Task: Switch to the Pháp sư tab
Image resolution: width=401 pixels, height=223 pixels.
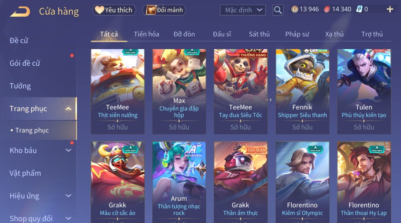Action: (297, 34)
